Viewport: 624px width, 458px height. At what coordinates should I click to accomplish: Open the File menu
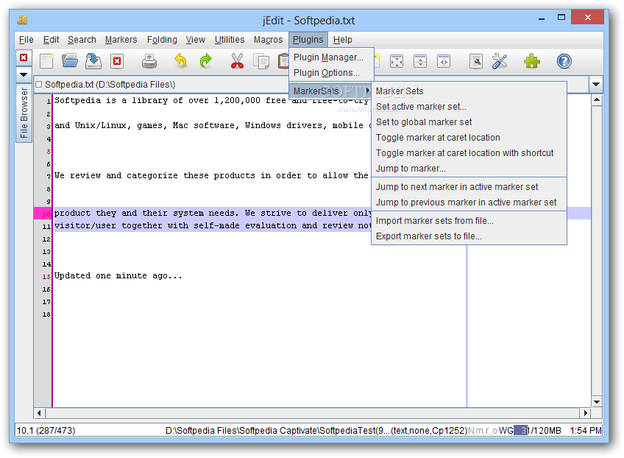coord(26,40)
